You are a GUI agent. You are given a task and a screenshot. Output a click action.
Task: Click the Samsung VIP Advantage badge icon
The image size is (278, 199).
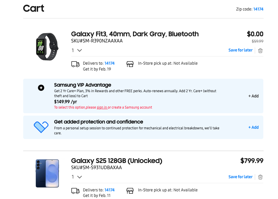tap(41, 88)
